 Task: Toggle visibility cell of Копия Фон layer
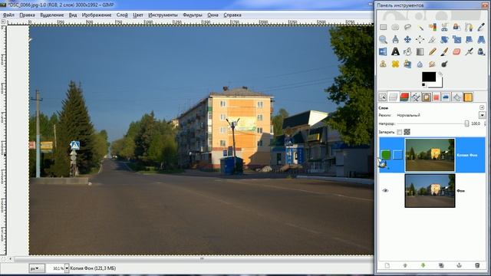pos(385,155)
